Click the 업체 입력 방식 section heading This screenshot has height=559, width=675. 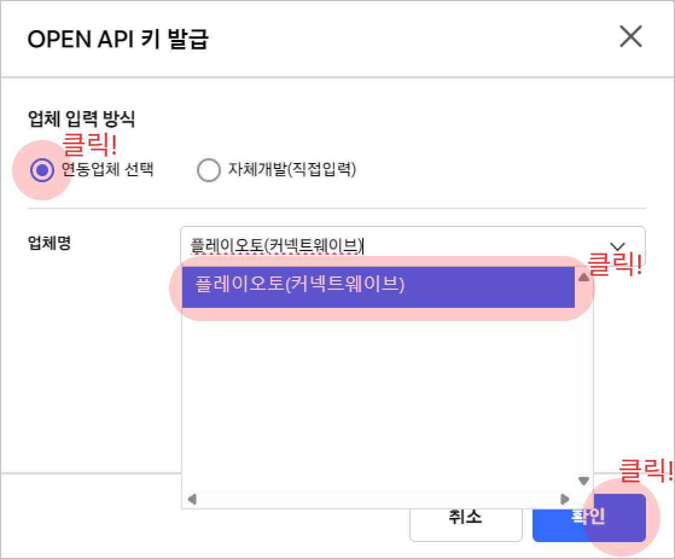tap(82, 119)
